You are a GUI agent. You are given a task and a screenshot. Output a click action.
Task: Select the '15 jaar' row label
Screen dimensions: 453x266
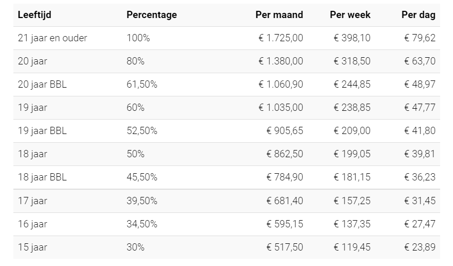(32, 247)
